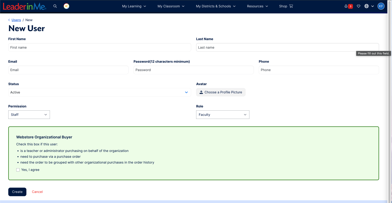Focus the Password input field
This screenshot has height=203, width=392.
194,70
